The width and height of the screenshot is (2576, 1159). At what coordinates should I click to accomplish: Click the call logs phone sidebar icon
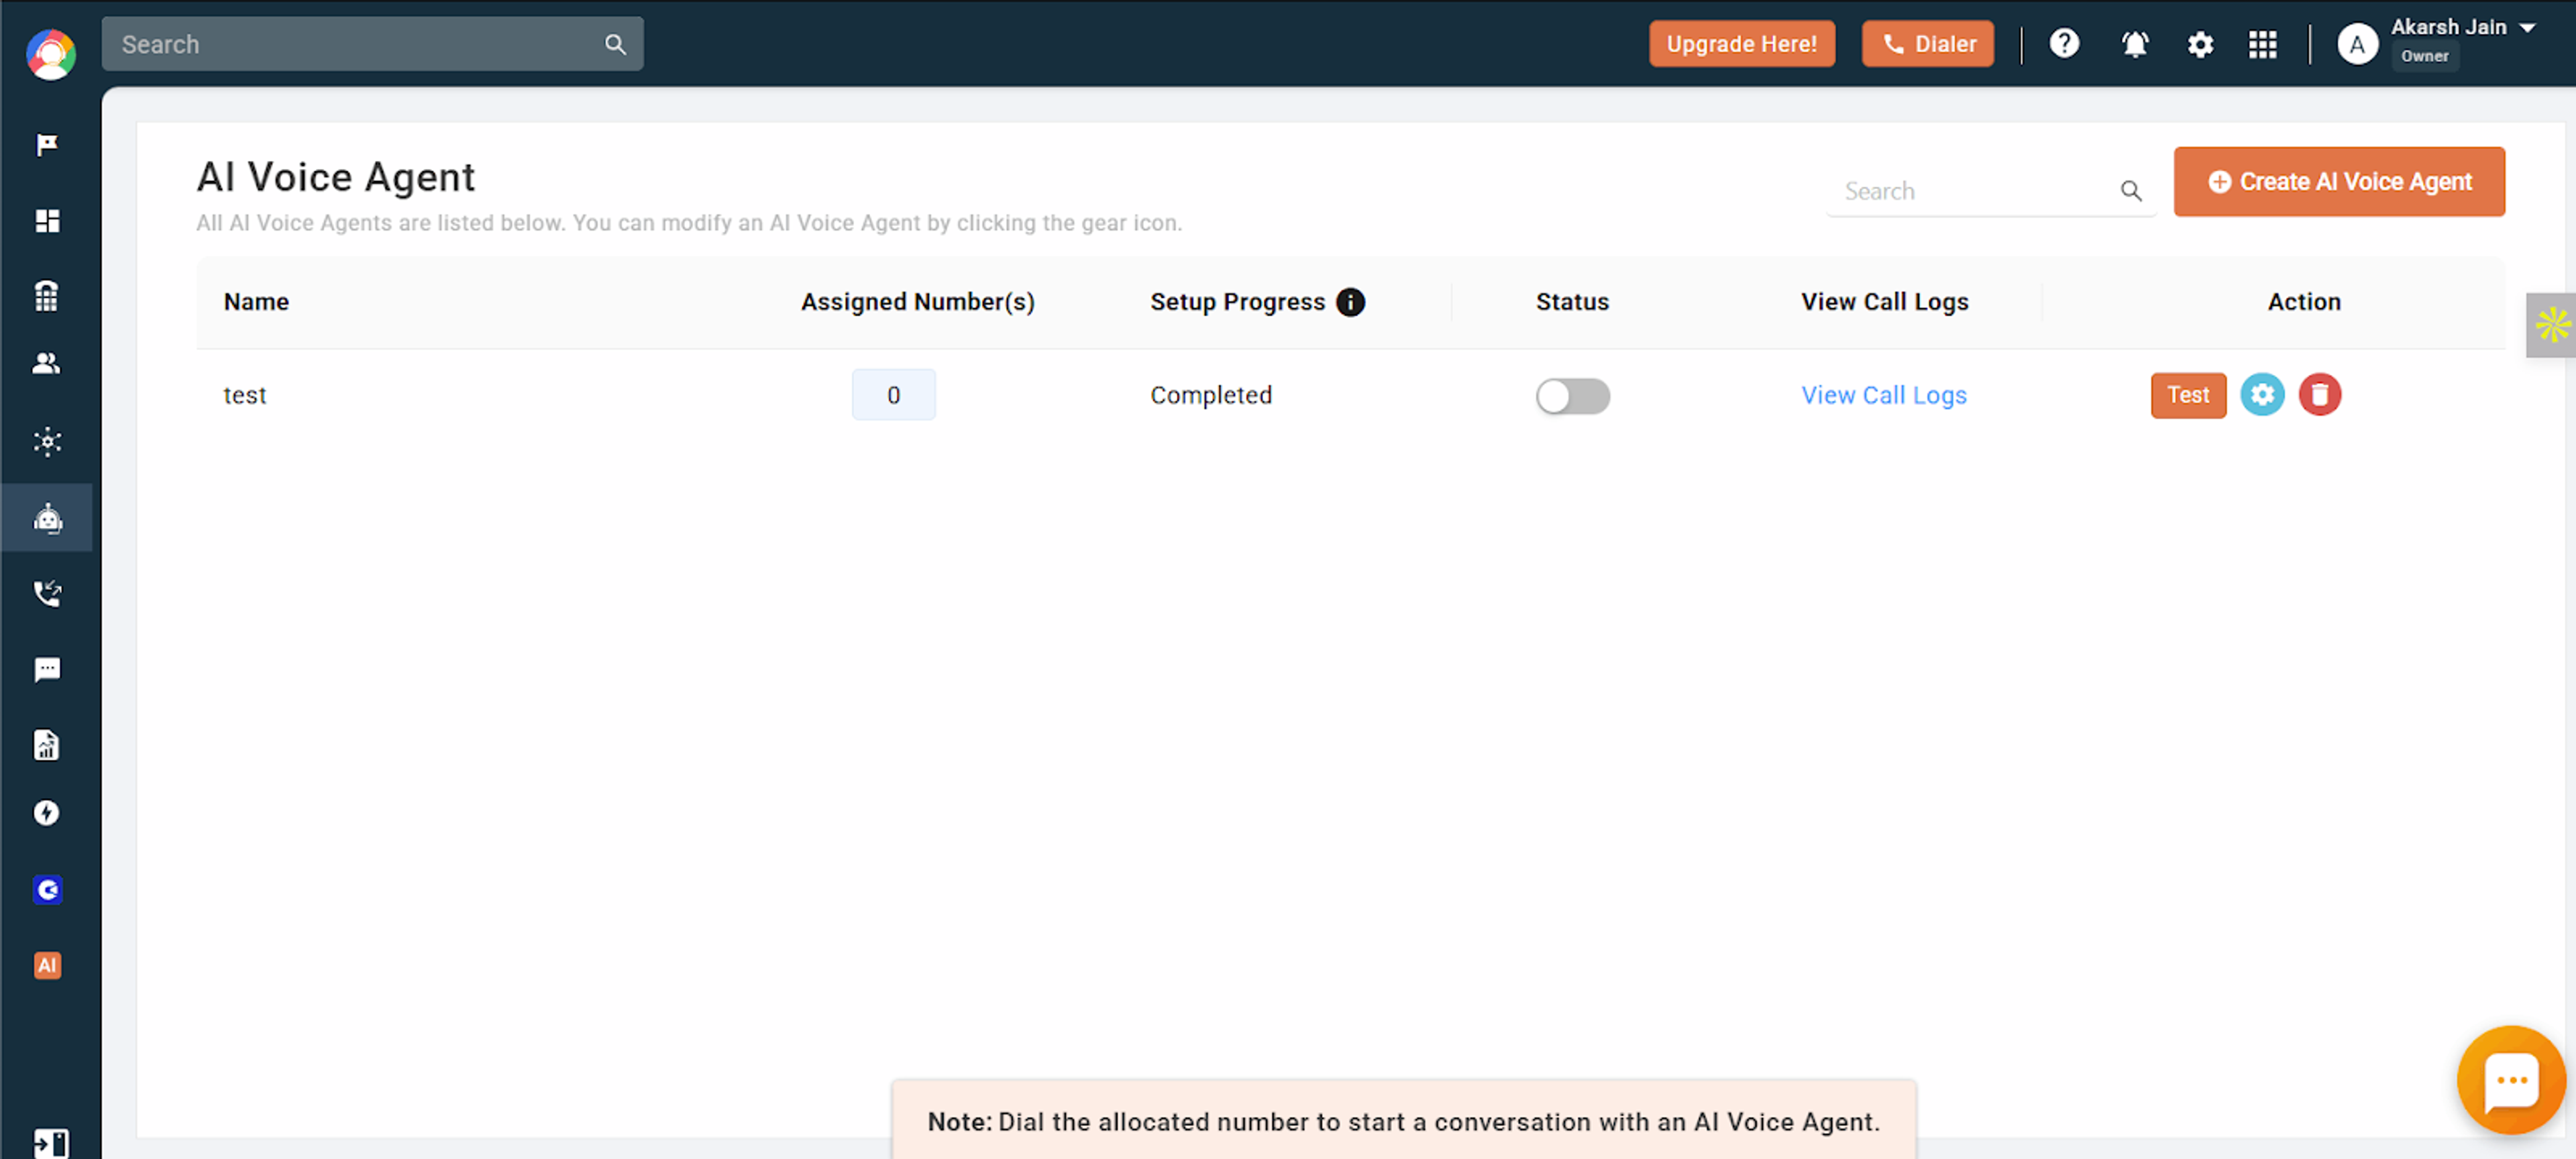[x=47, y=593]
